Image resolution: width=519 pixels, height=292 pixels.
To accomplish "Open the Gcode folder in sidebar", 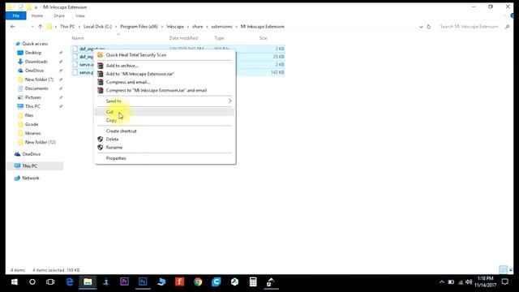I will [32, 124].
